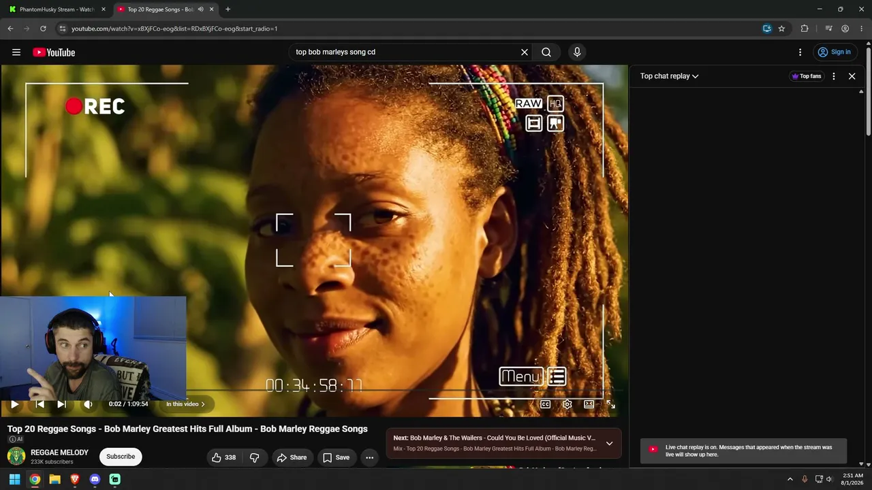Open the Chrome three-dot menu
The width and height of the screenshot is (872, 490).
click(x=861, y=29)
